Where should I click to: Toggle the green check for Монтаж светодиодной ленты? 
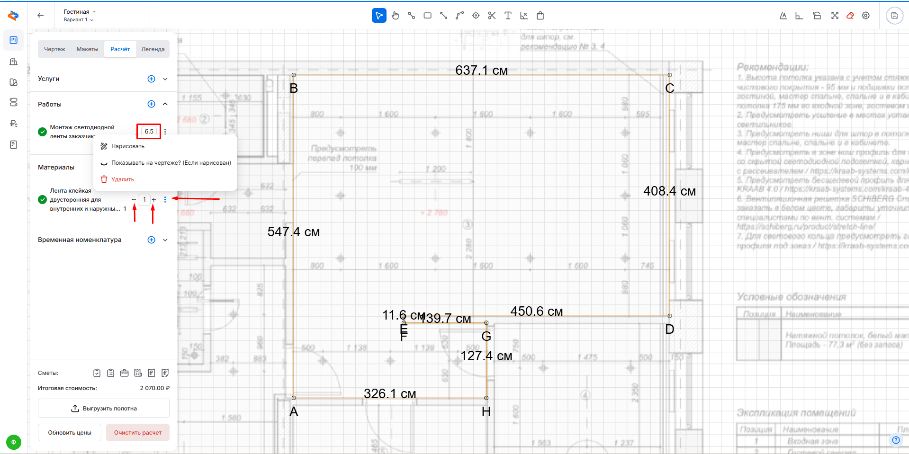pos(42,132)
